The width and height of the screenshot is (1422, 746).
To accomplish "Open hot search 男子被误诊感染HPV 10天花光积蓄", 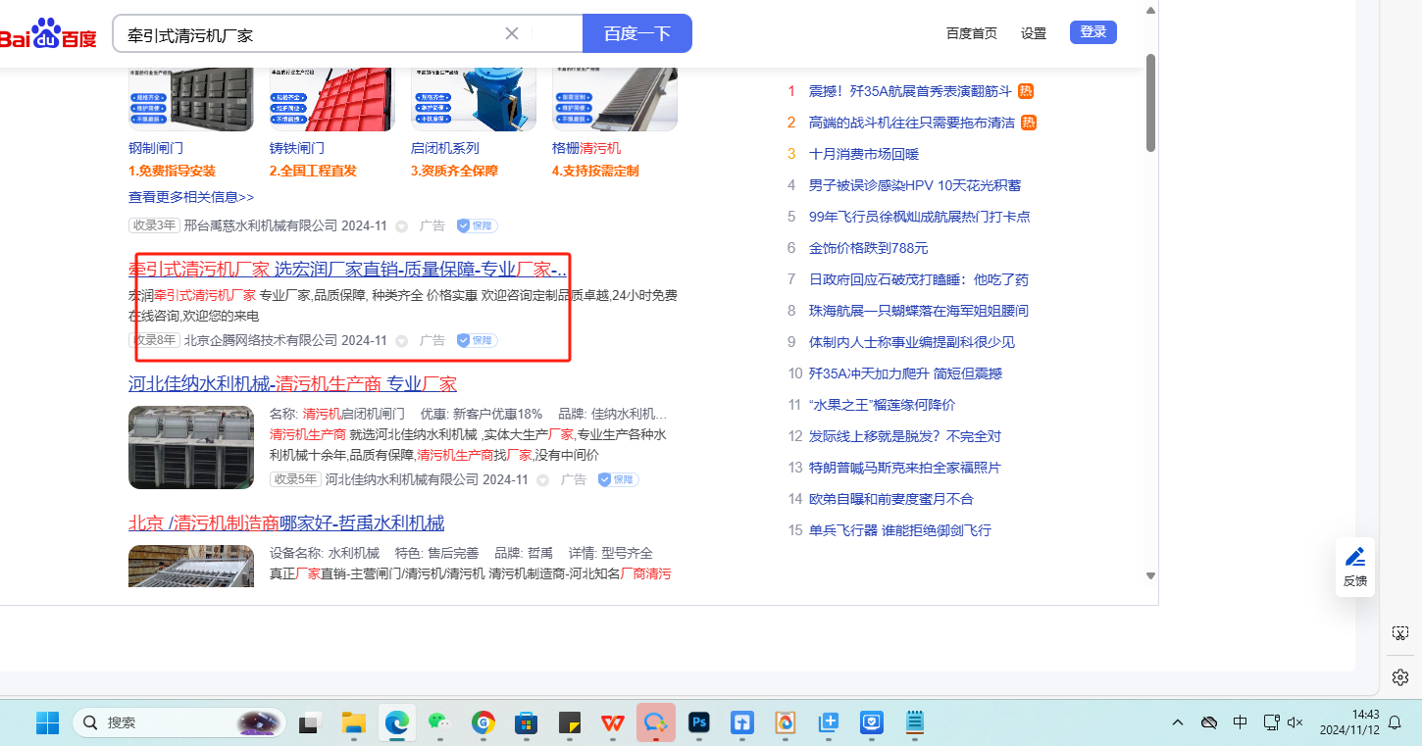I will click(915, 185).
